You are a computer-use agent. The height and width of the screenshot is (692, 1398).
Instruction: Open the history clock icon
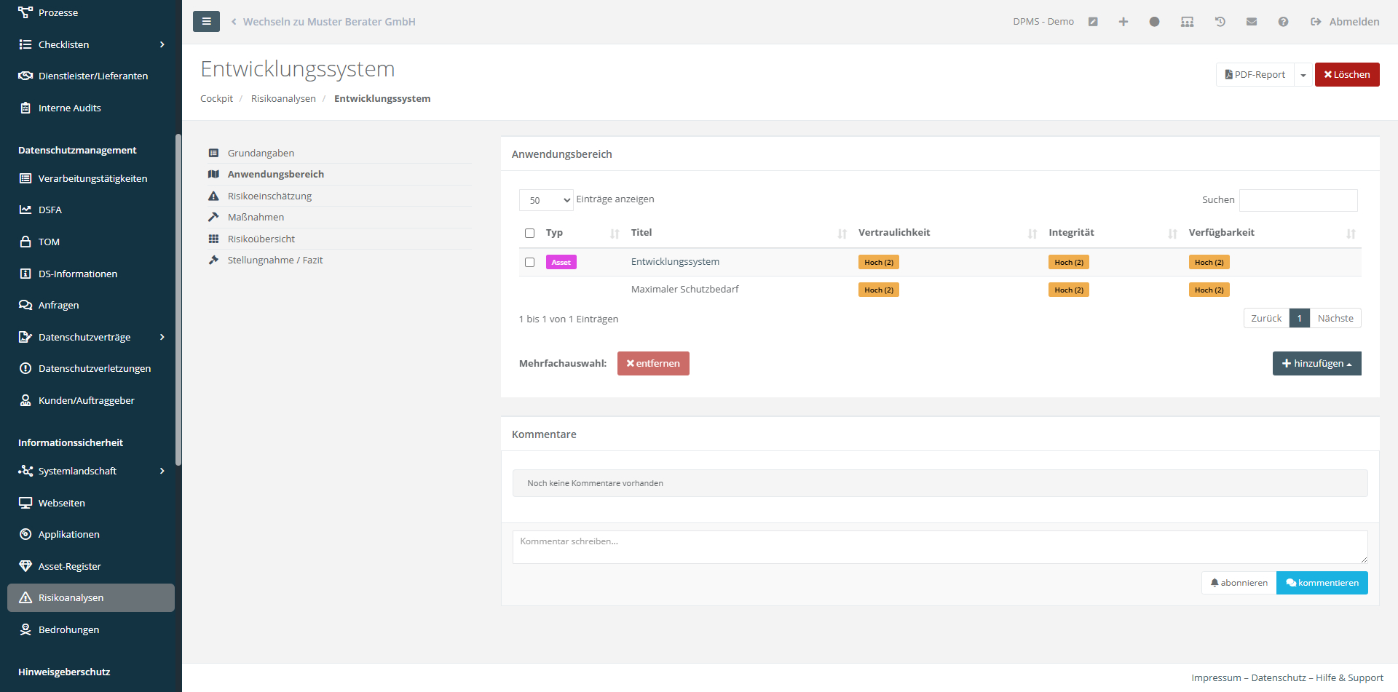coord(1220,22)
